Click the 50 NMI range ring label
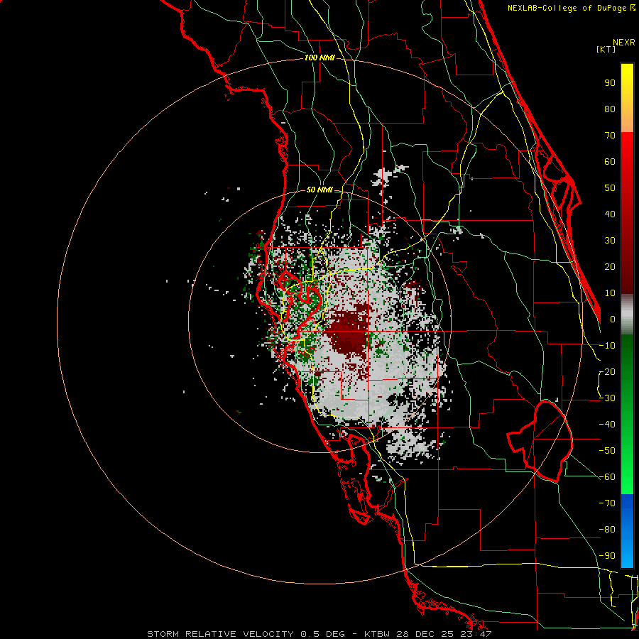Viewport: 639px width, 639px height. pyautogui.click(x=319, y=190)
